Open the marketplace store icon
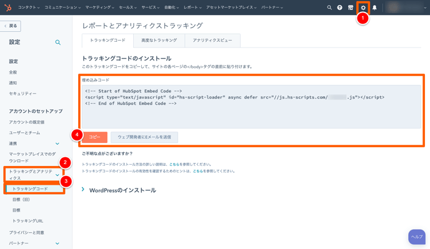 coord(351,7)
